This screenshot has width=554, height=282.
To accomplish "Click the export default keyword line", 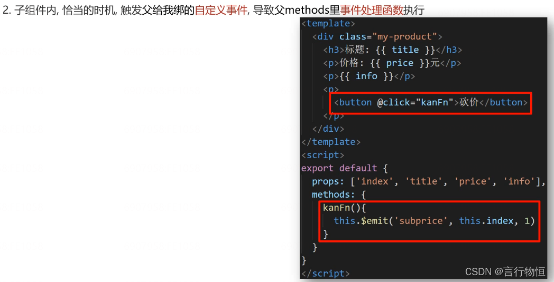I will [345, 169].
